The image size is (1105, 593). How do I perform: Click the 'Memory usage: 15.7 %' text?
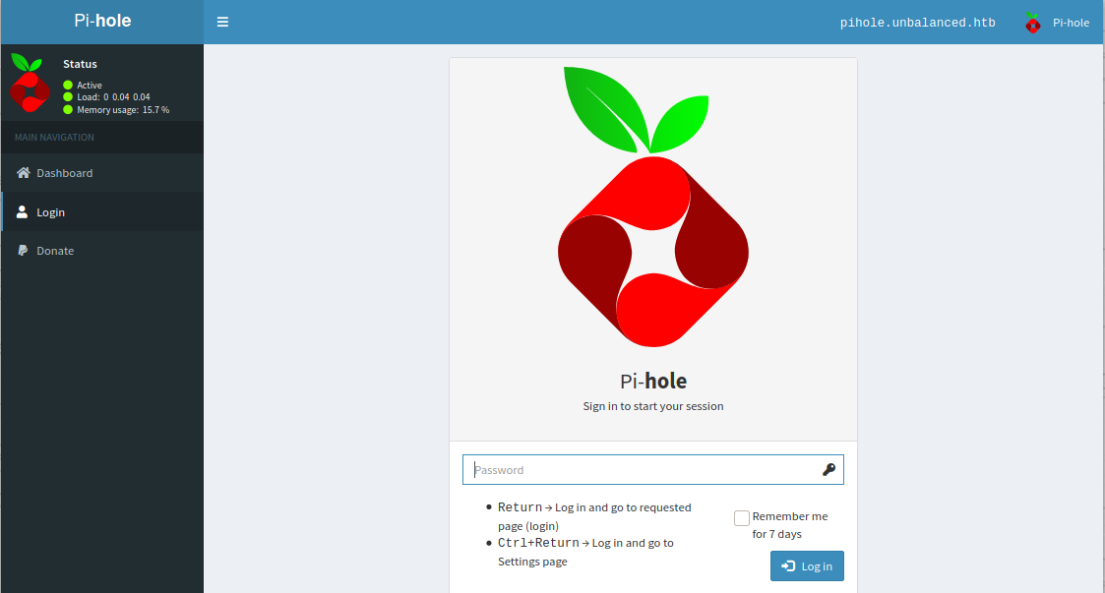tap(123, 110)
